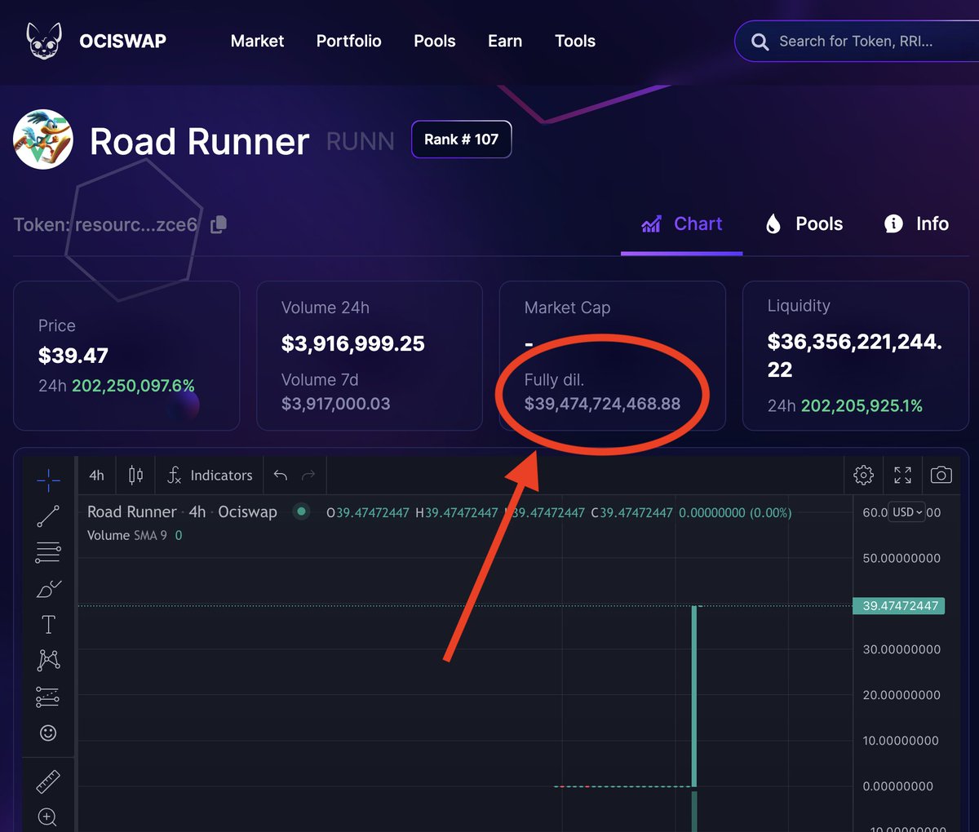
Task: Select the brush drawing tool
Action: (48, 588)
